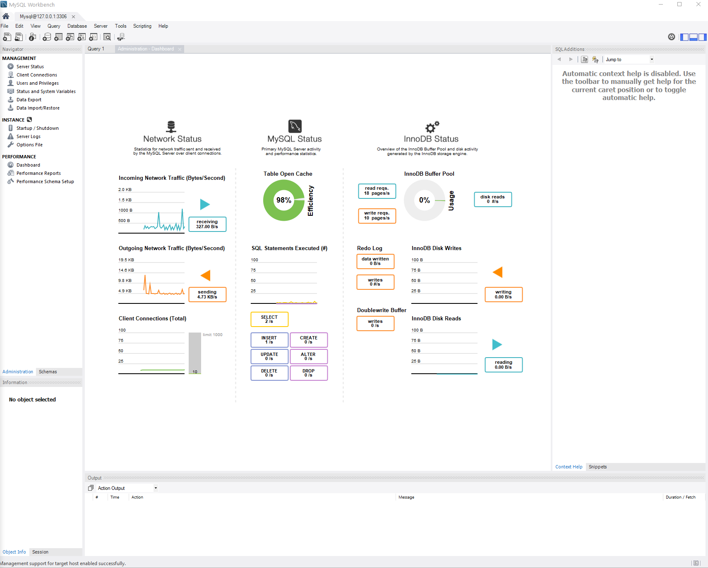Viewport: 708px width, 568px height.
Task: Open the schema inspector info icon
Action: (x=32, y=37)
